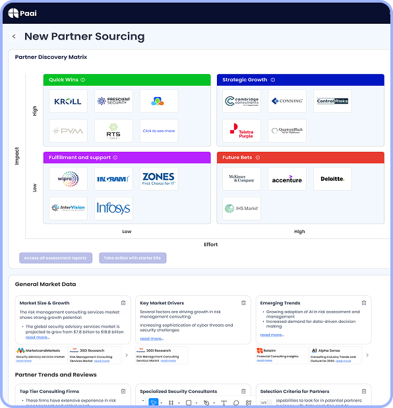This screenshot has height=408, width=393.
Task: Select the Deloitte partner tile
Action: point(333,179)
